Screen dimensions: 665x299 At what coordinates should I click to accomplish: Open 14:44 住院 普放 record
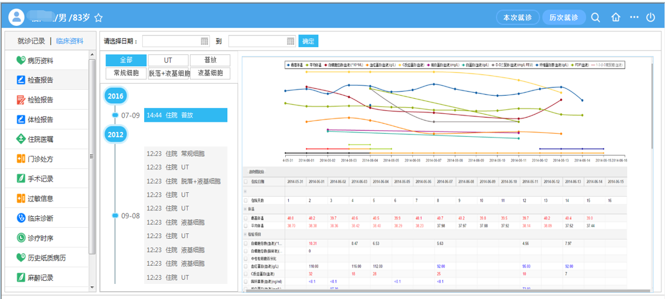click(186, 115)
